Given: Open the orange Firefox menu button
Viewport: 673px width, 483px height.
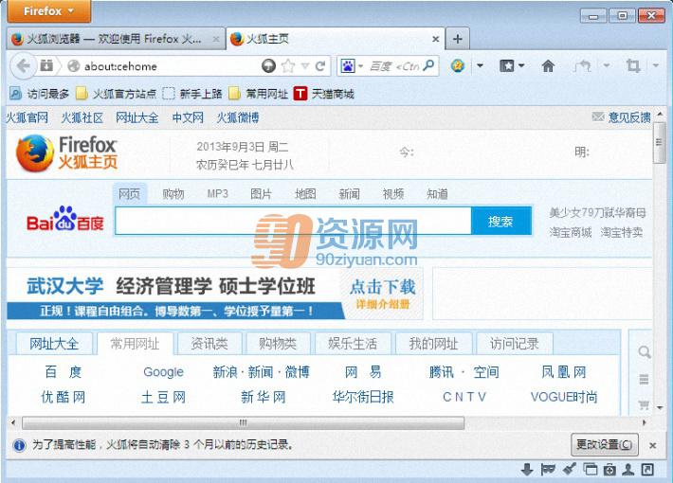Looking at the screenshot, I should pyautogui.click(x=49, y=10).
